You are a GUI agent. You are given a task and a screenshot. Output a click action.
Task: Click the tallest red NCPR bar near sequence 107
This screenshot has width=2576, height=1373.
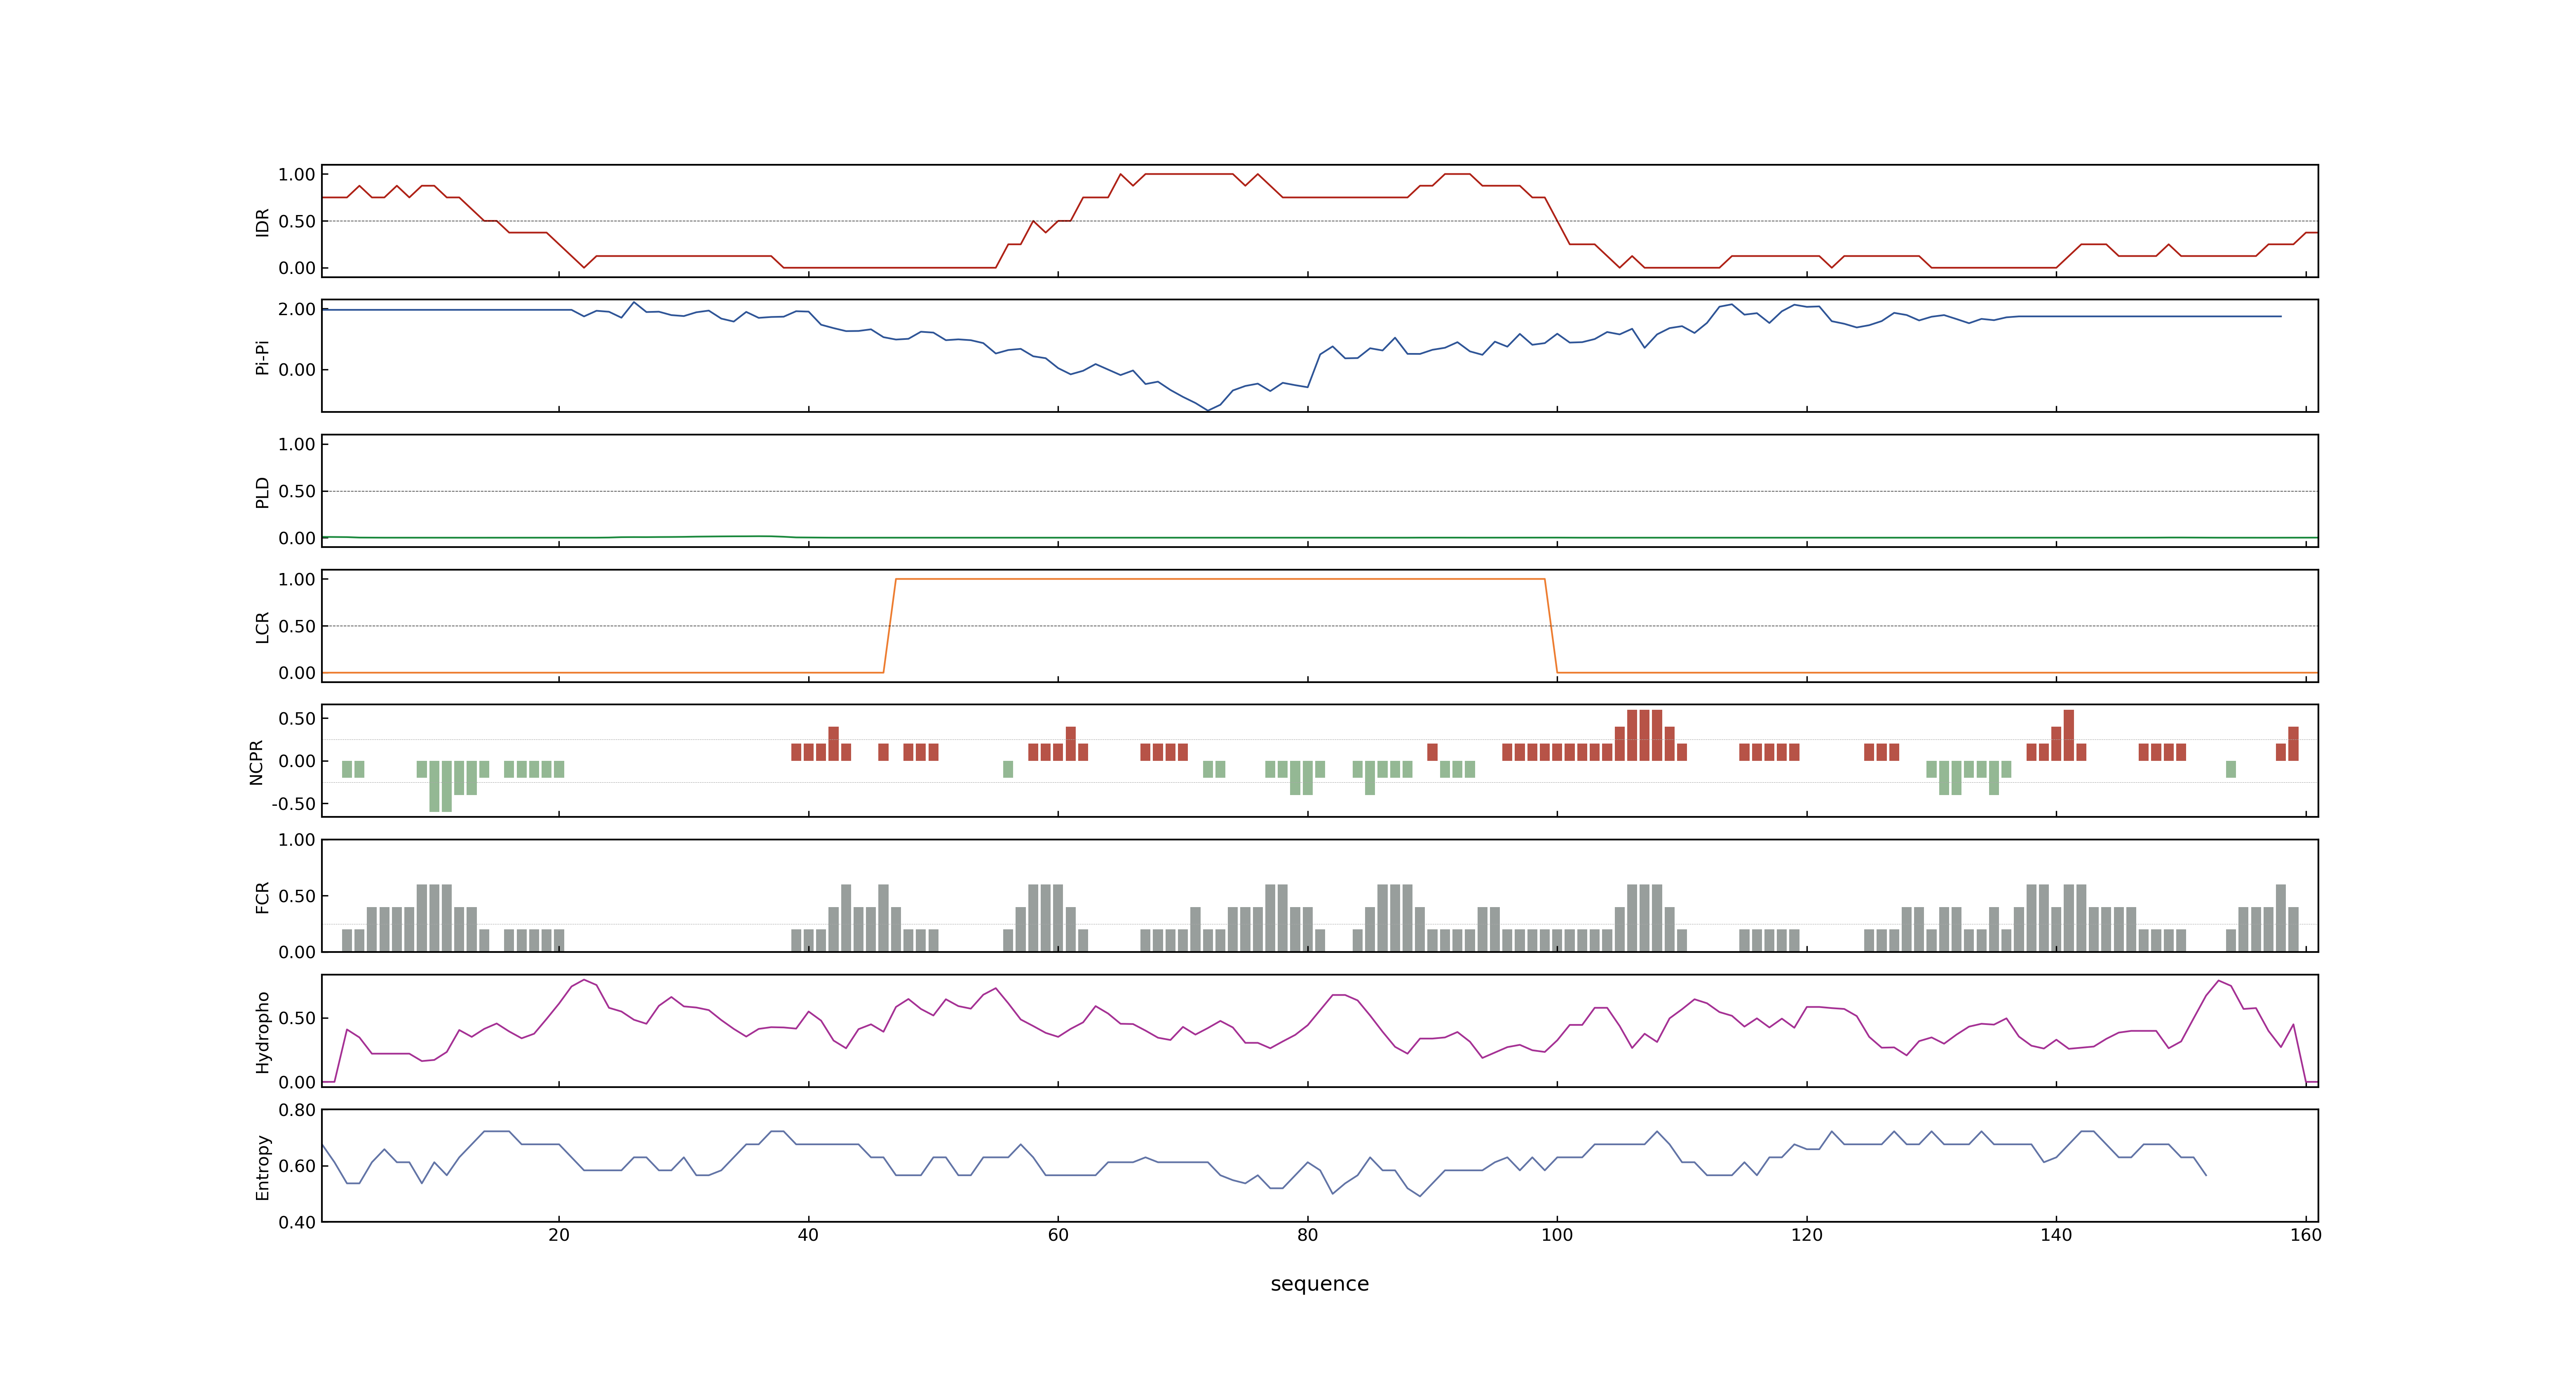click(x=1645, y=735)
